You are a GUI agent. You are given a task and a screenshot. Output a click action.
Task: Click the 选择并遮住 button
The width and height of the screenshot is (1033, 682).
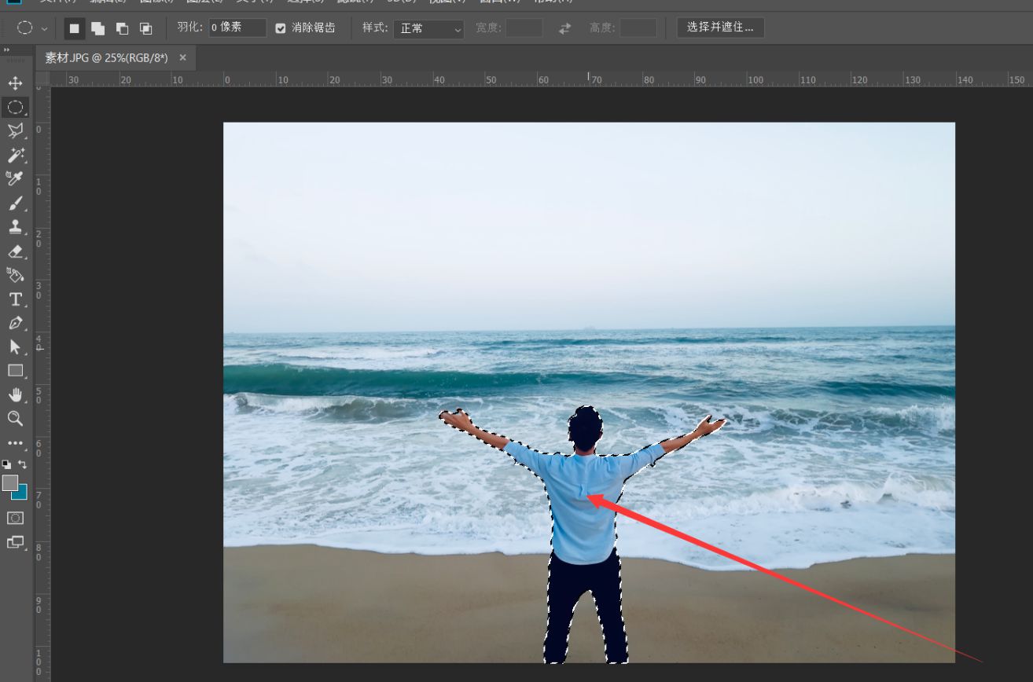pyautogui.click(x=719, y=27)
